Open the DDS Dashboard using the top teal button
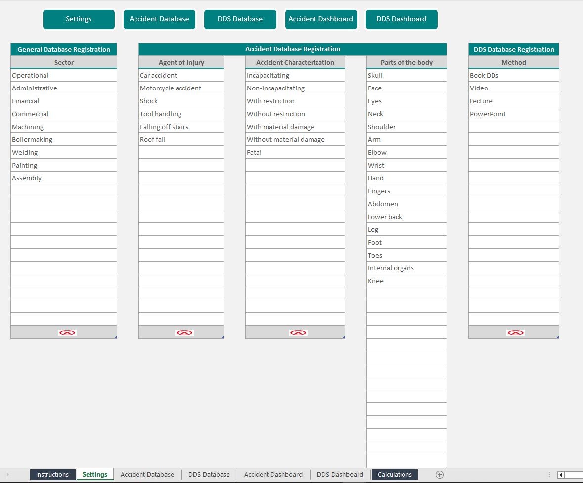The image size is (583, 483). click(x=402, y=19)
